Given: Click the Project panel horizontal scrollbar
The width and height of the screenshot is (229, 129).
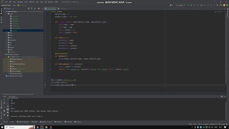Looking at the screenshot, I should [18, 94].
